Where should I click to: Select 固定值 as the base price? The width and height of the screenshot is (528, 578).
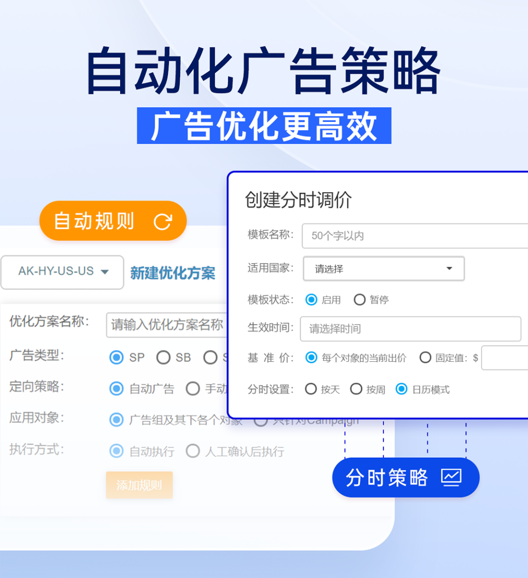click(x=425, y=357)
